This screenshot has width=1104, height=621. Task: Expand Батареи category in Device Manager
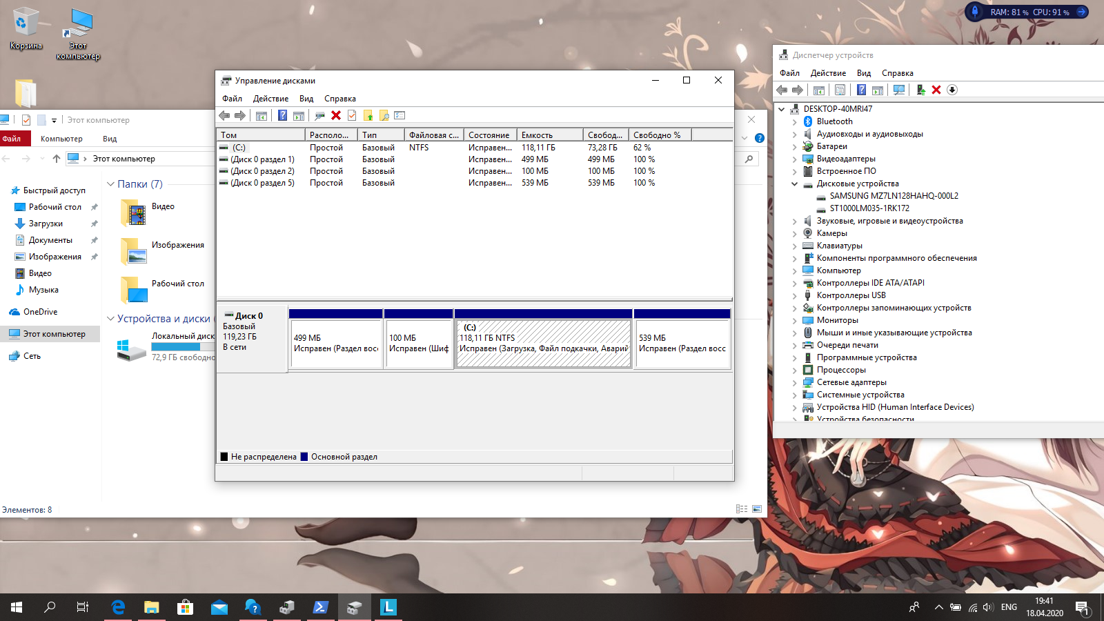[794, 146]
